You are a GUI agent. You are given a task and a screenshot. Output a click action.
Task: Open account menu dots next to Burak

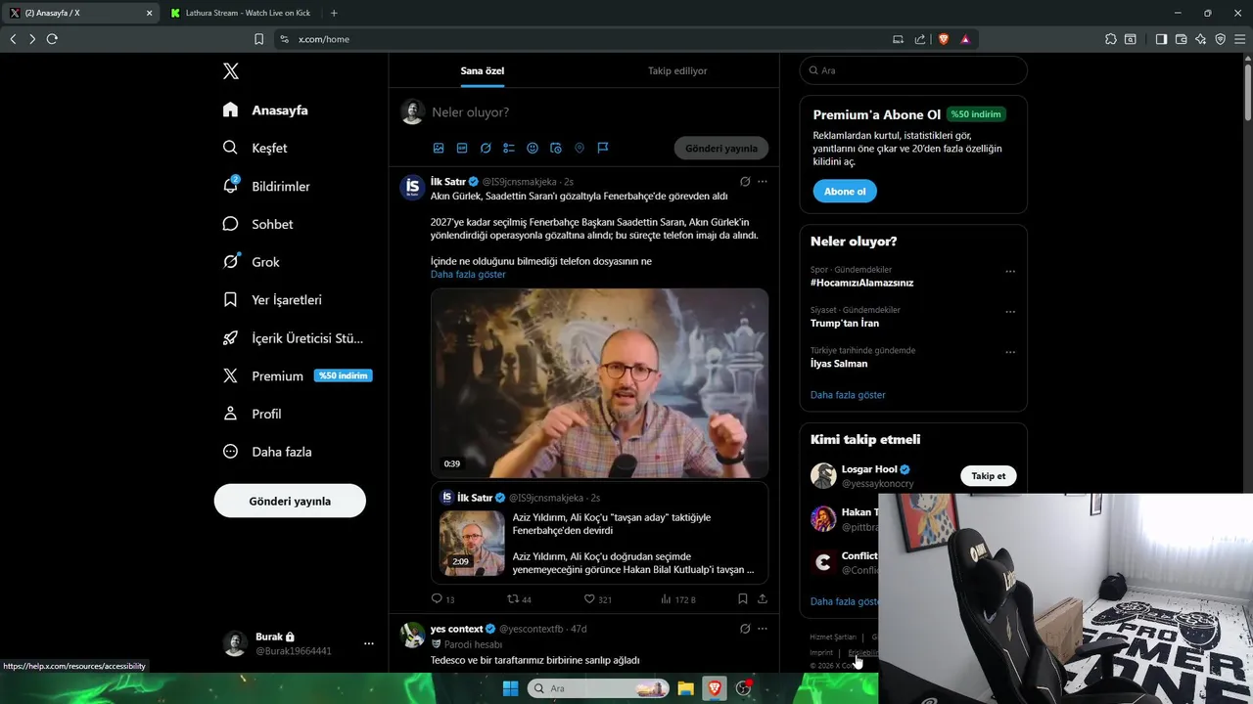[369, 643]
